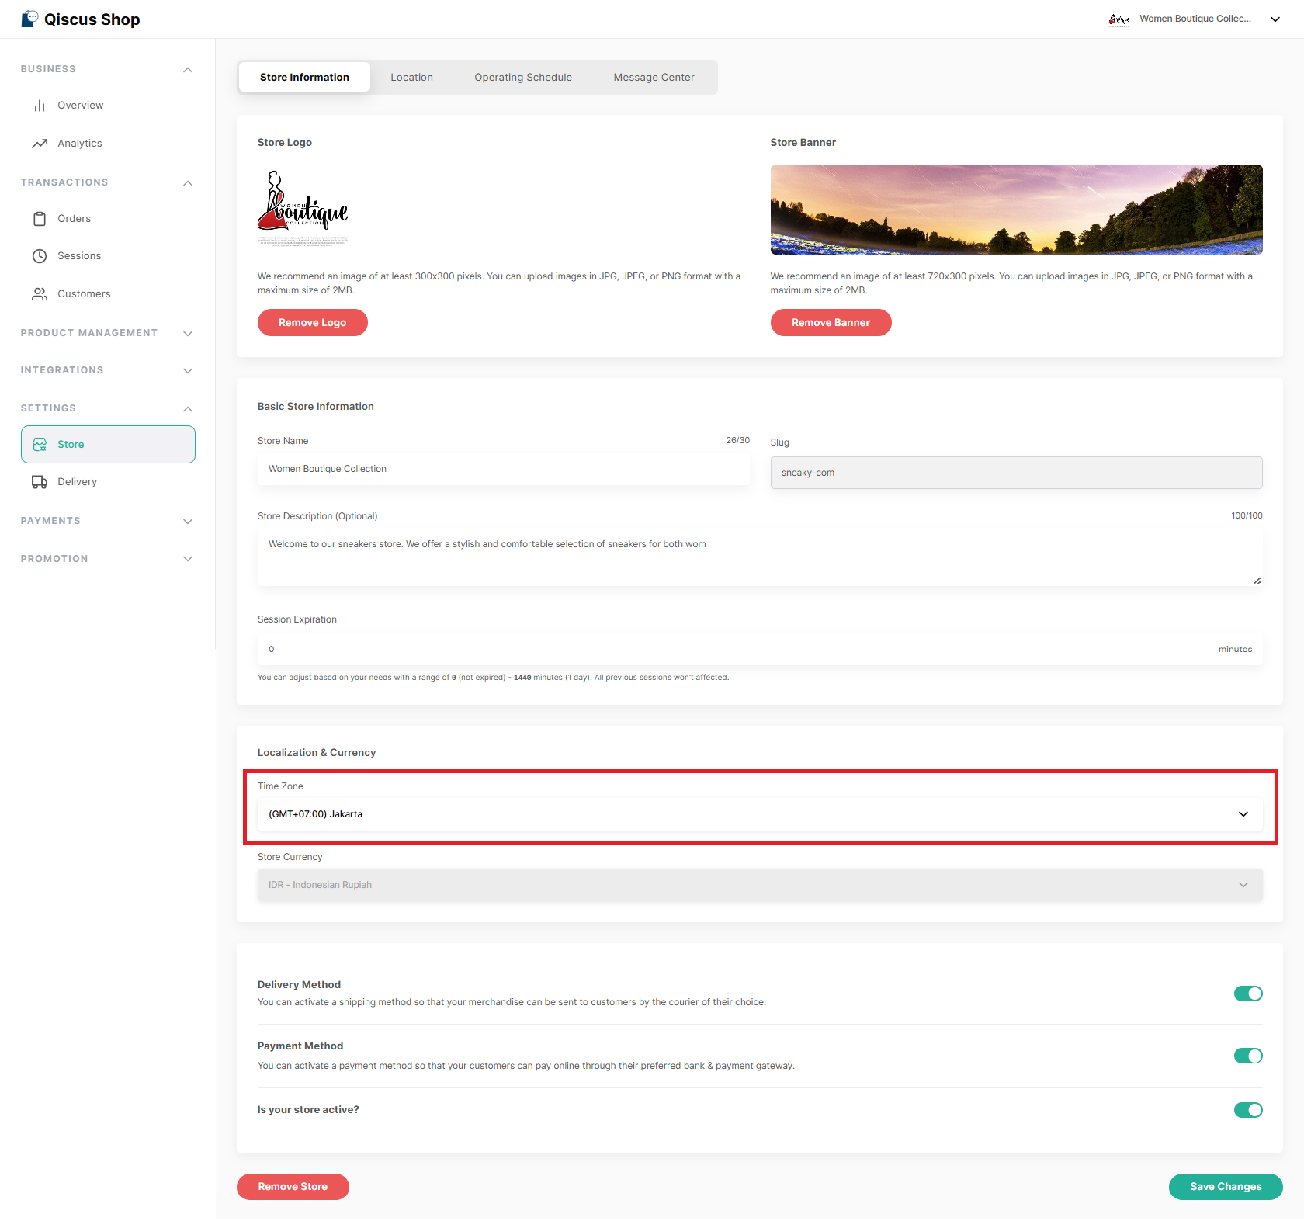Switch to the Operating Schedule tab
Image resolution: width=1304 pixels, height=1221 pixels.
coord(523,78)
